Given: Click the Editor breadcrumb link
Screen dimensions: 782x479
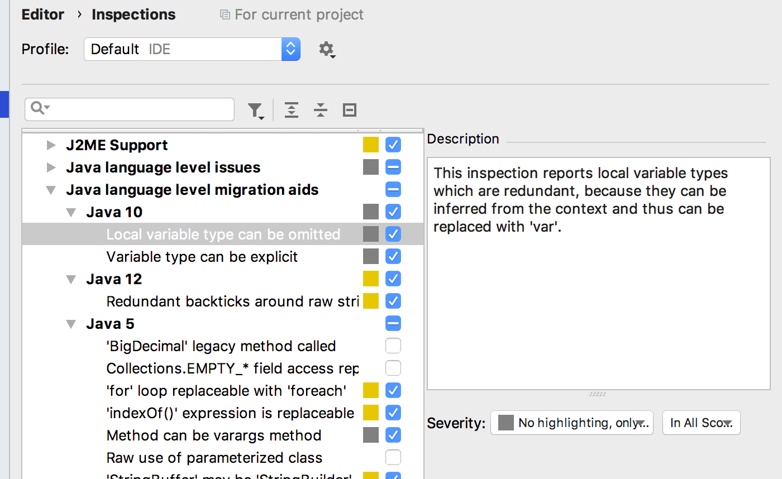Looking at the screenshot, I should pyautogui.click(x=42, y=15).
